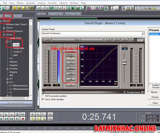Viewport: 160px width, 133px height.
Task: Click the Undo arrow toolbar icon
Action: click(39, 8)
